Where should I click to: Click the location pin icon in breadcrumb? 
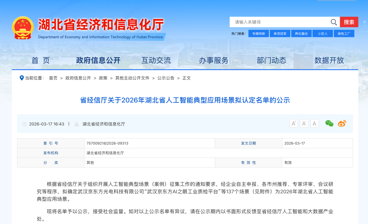[22, 78]
